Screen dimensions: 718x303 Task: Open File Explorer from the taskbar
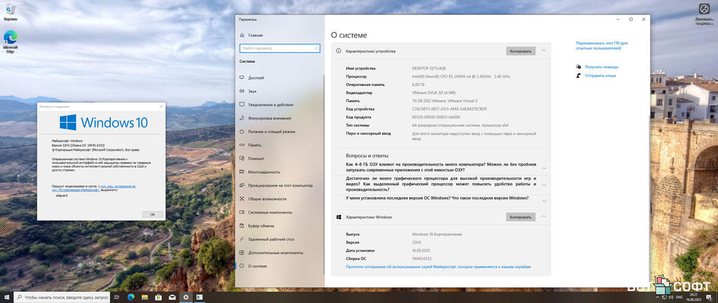click(x=145, y=297)
